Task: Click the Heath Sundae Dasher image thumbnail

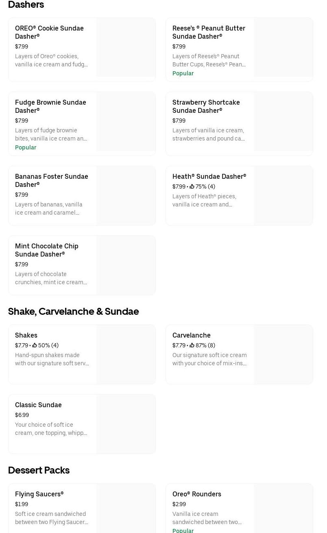Action: 283,195
